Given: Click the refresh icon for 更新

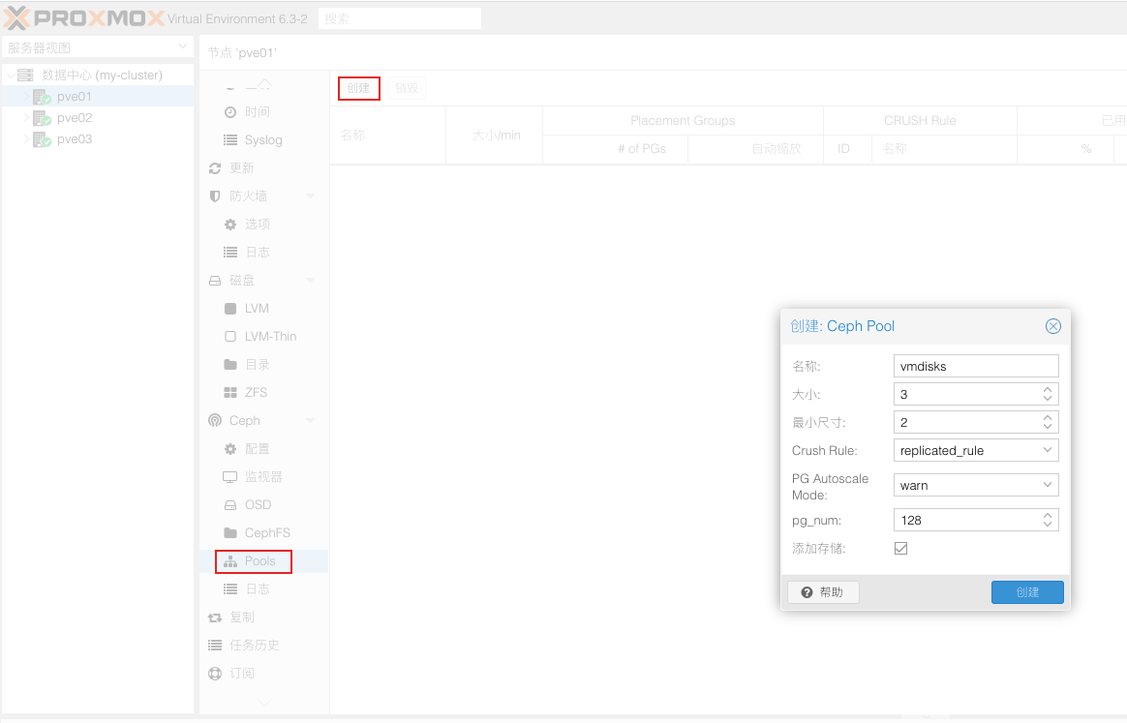Looking at the screenshot, I should [215, 168].
